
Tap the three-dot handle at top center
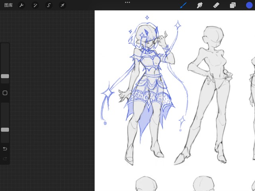[x=127, y=2]
